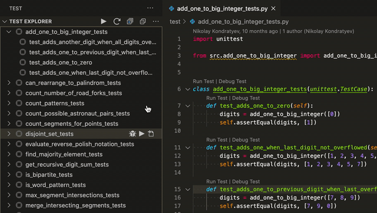Viewport: 377px width, 213px height.
Task: Expand find_majority_element_tests node
Action: (9, 154)
